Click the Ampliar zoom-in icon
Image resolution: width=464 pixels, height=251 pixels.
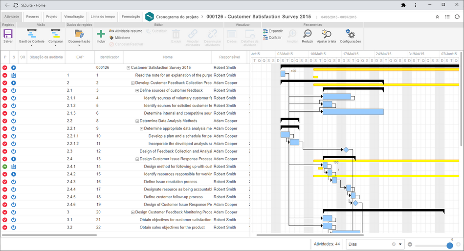point(292,34)
